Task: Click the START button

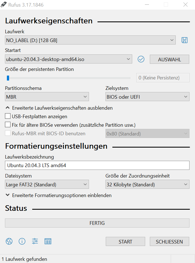Action: pos(125,241)
